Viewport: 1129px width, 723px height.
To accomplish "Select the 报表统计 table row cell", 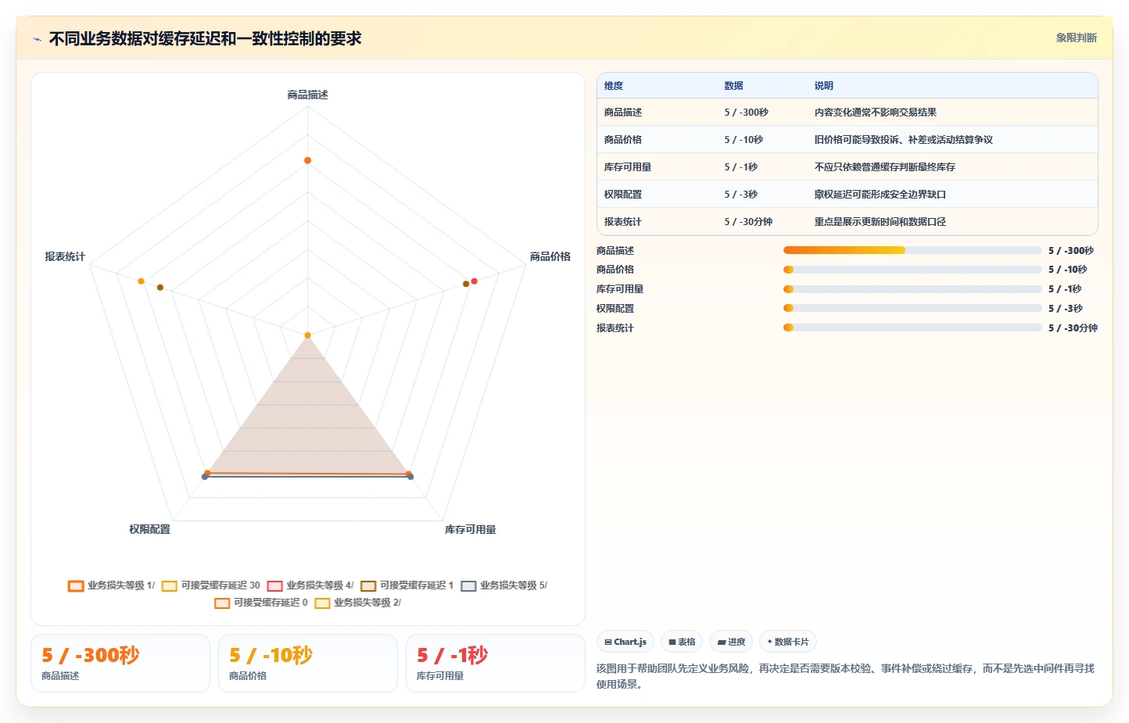I will coord(623,222).
